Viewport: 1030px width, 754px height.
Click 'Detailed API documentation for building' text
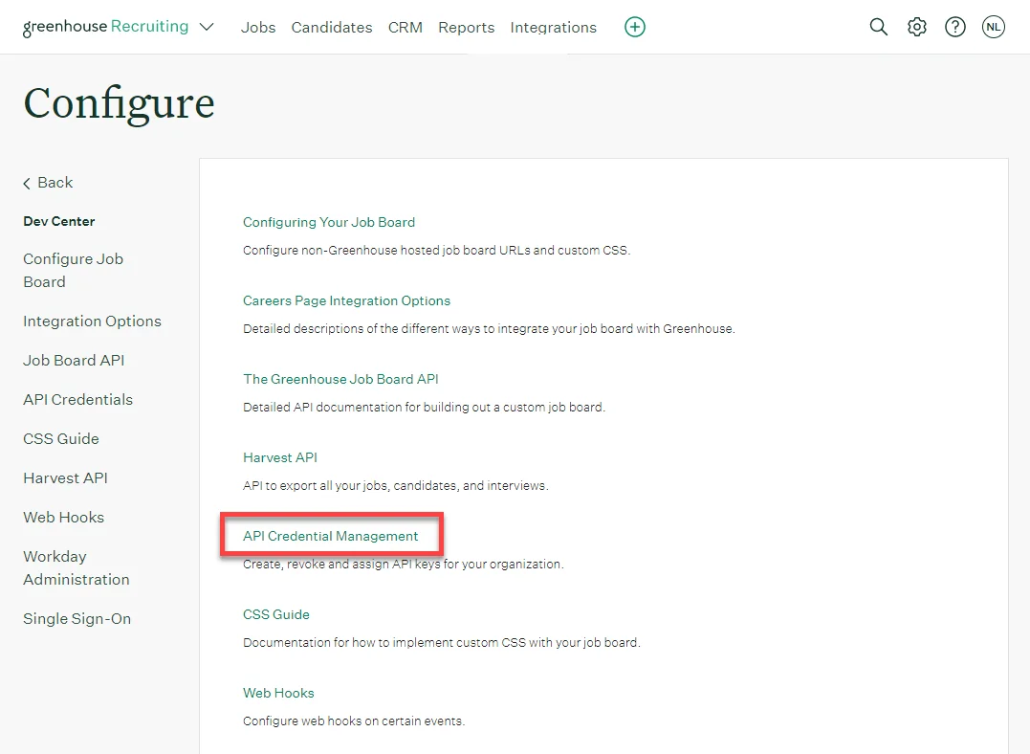425,407
